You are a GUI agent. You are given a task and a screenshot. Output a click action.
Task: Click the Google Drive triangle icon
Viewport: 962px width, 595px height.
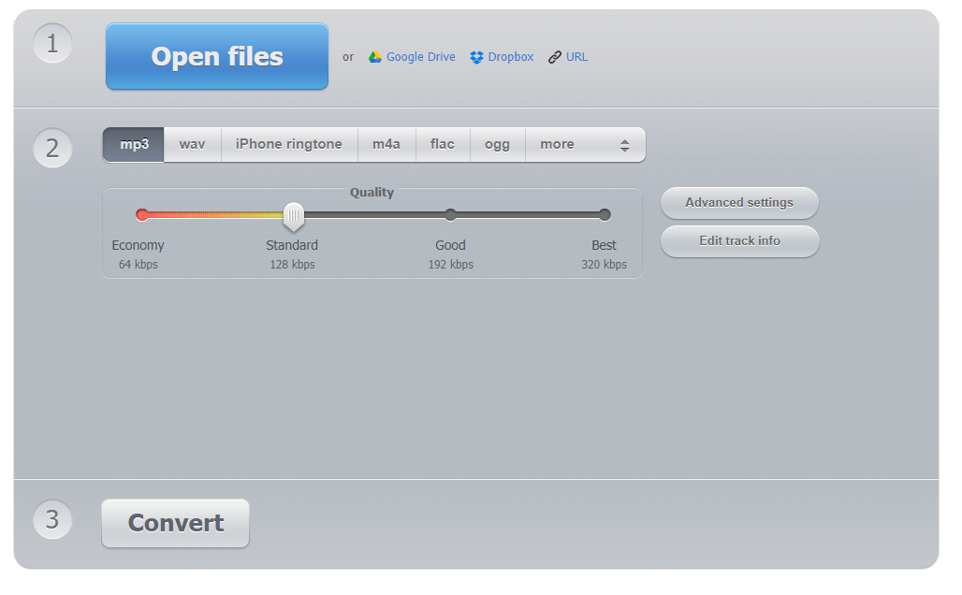click(375, 57)
